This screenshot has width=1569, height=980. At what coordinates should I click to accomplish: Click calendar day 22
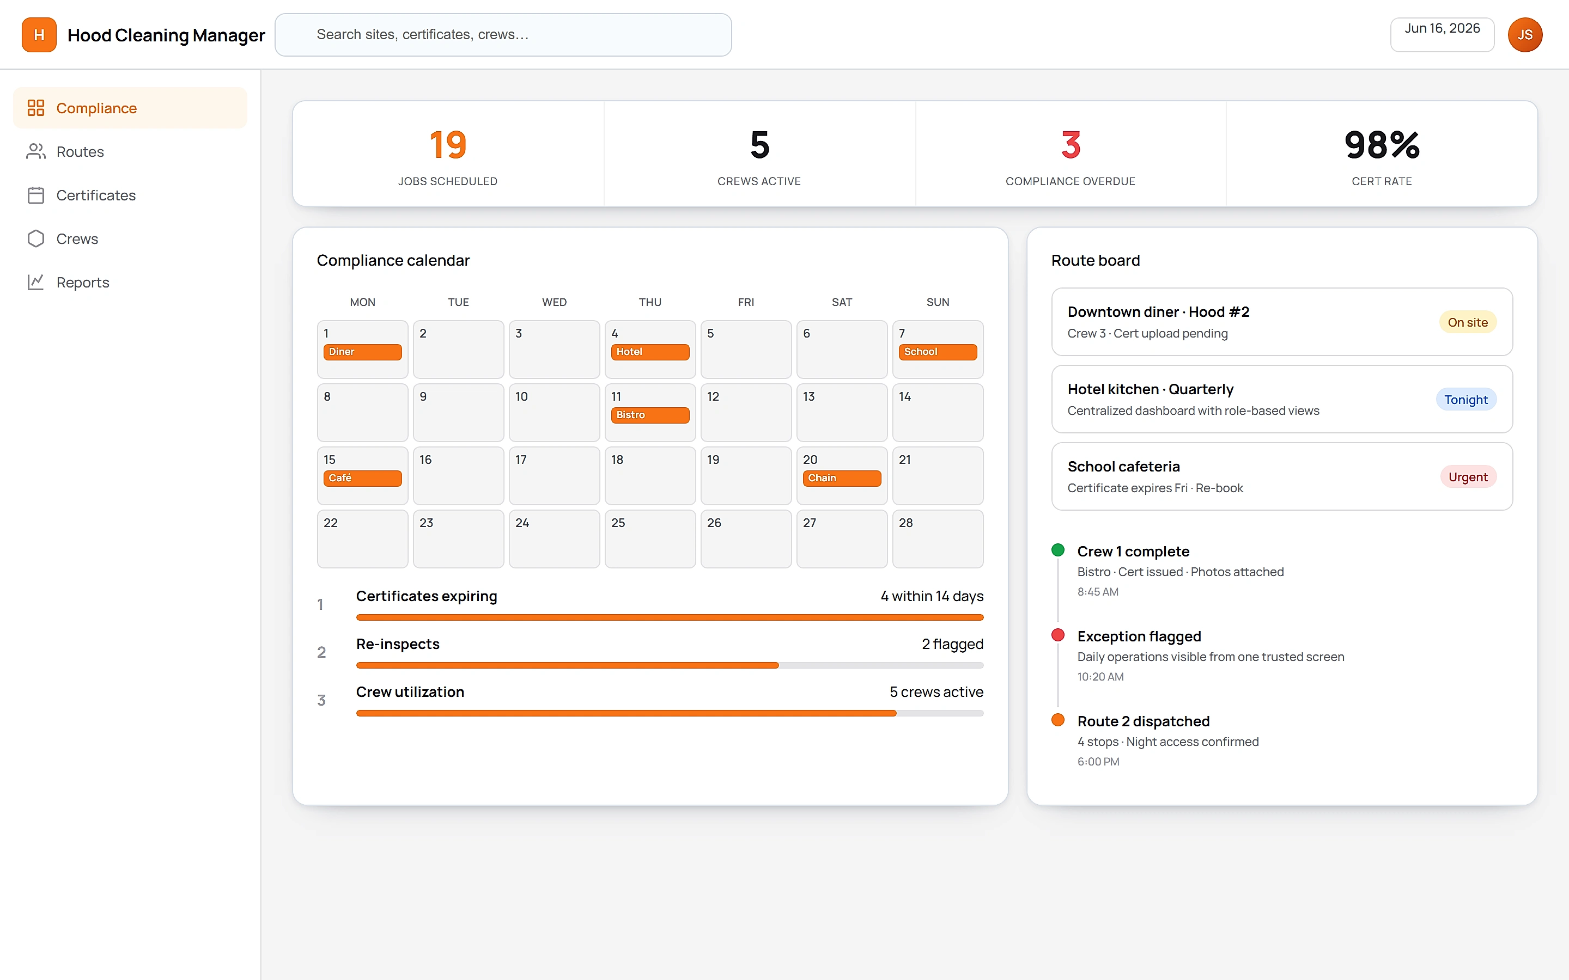tap(362, 538)
